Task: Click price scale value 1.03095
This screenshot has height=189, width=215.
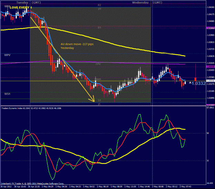Action: pos(211,98)
